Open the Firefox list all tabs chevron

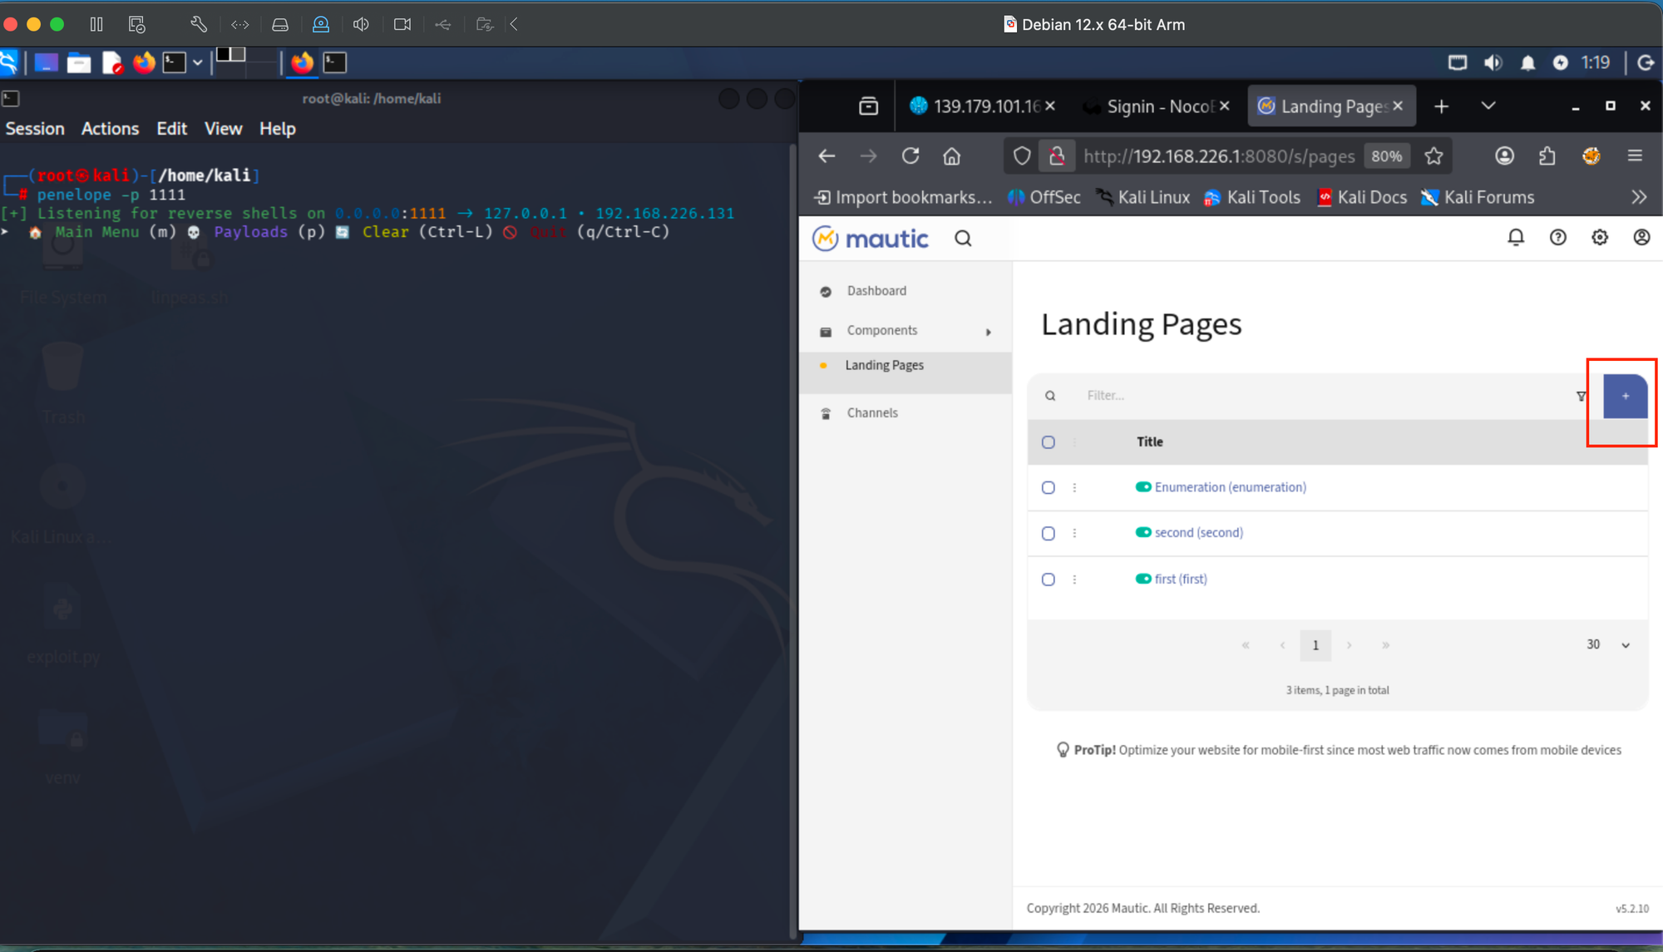1488,106
